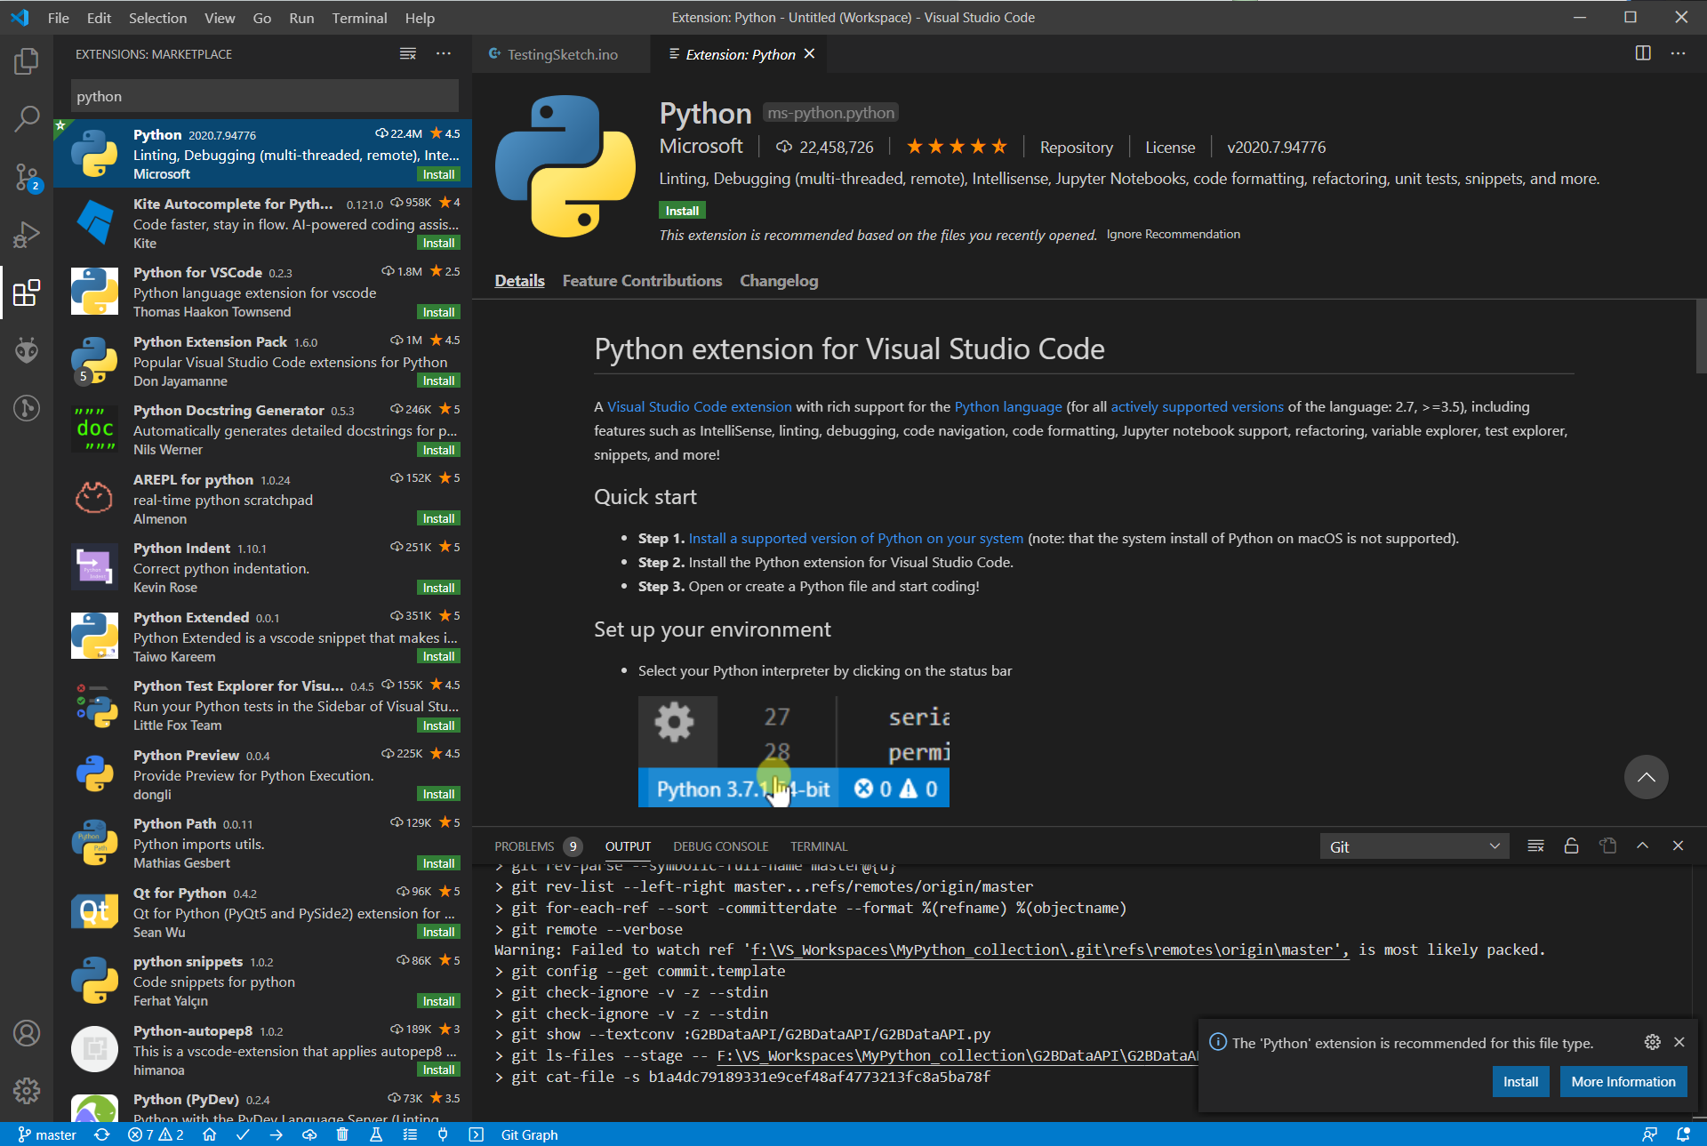
Task: Click the Filter Extensions icon
Action: (x=408, y=54)
